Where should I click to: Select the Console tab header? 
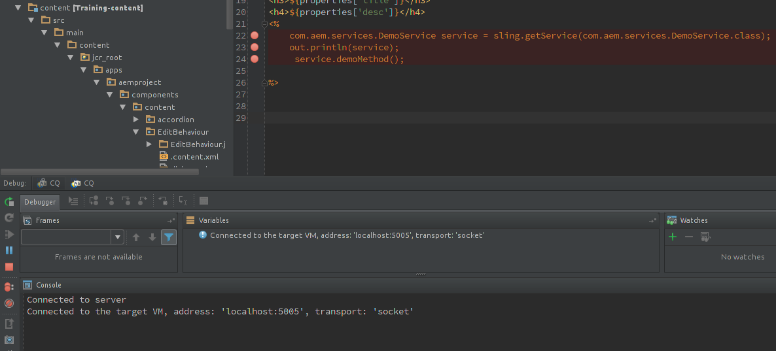[x=48, y=285]
